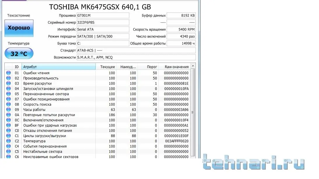This screenshot has width=319, height=179.
Task: Click the Температура label above 32 °C
Action: coord(18,43)
